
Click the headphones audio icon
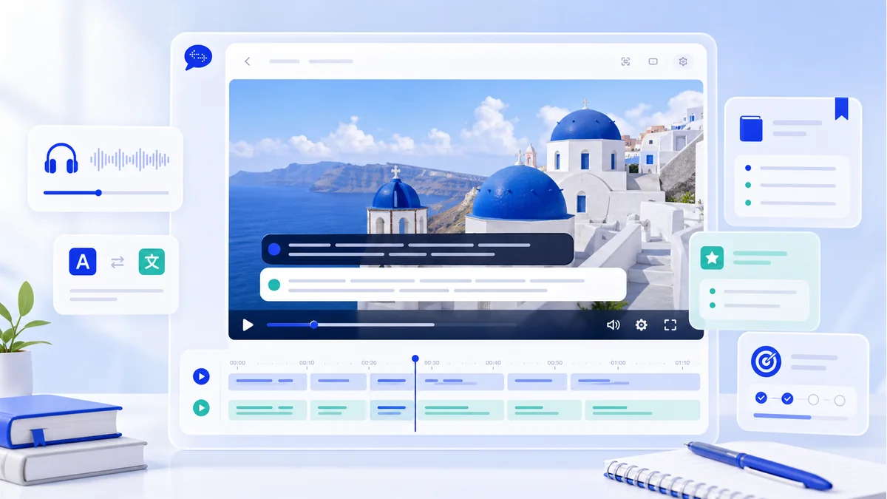(x=61, y=158)
